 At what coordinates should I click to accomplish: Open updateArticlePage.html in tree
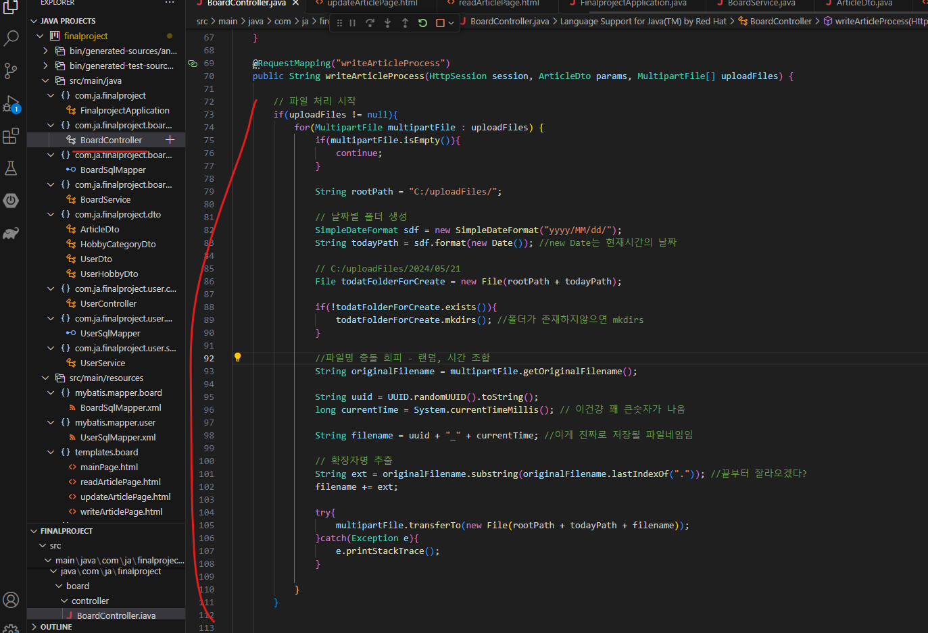(x=125, y=497)
